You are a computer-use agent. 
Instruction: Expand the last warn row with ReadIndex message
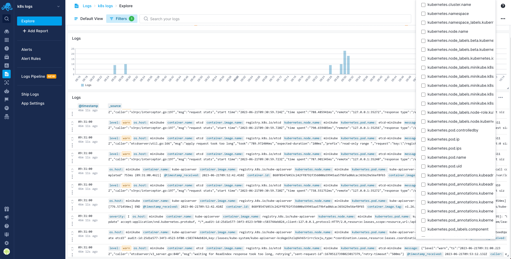point(72,249)
